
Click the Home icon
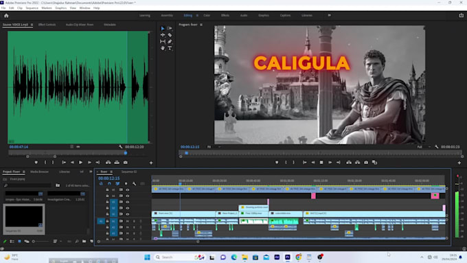tap(6, 16)
